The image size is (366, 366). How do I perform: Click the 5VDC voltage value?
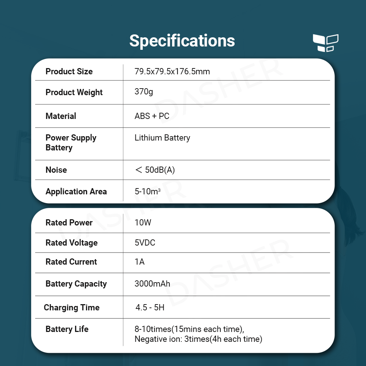click(145, 243)
